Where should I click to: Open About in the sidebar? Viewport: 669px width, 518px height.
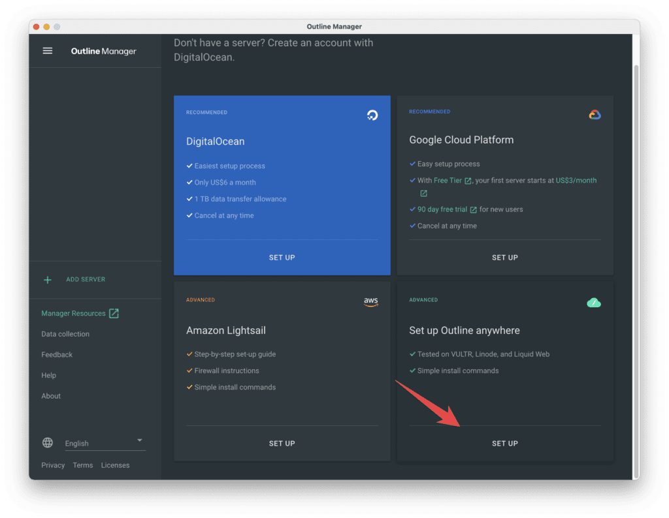click(x=51, y=396)
